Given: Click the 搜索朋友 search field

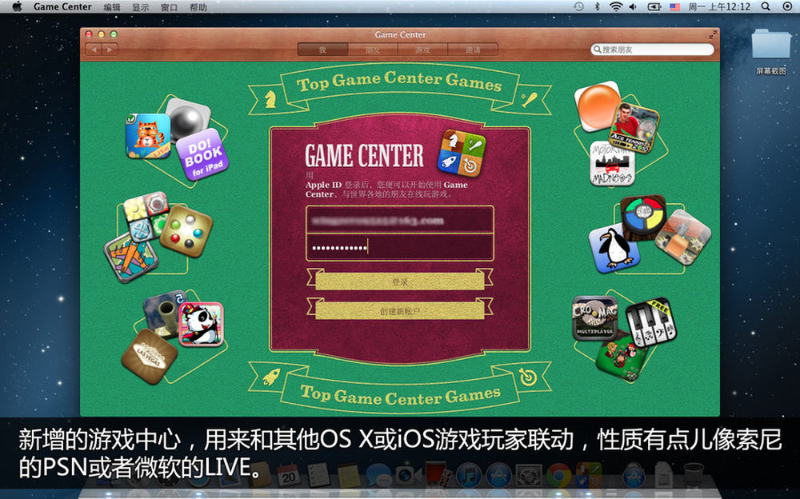Looking at the screenshot, I should pyautogui.click(x=653, y=50).
